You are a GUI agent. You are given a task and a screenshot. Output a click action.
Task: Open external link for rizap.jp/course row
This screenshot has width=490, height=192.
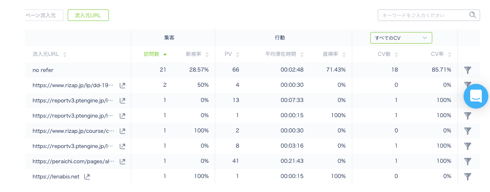pos(122,131)
